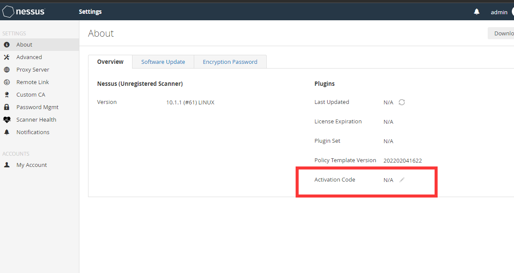Refresh plugins with the Last Updated icon
Screen dimensions: 514x273
[401, 102]
